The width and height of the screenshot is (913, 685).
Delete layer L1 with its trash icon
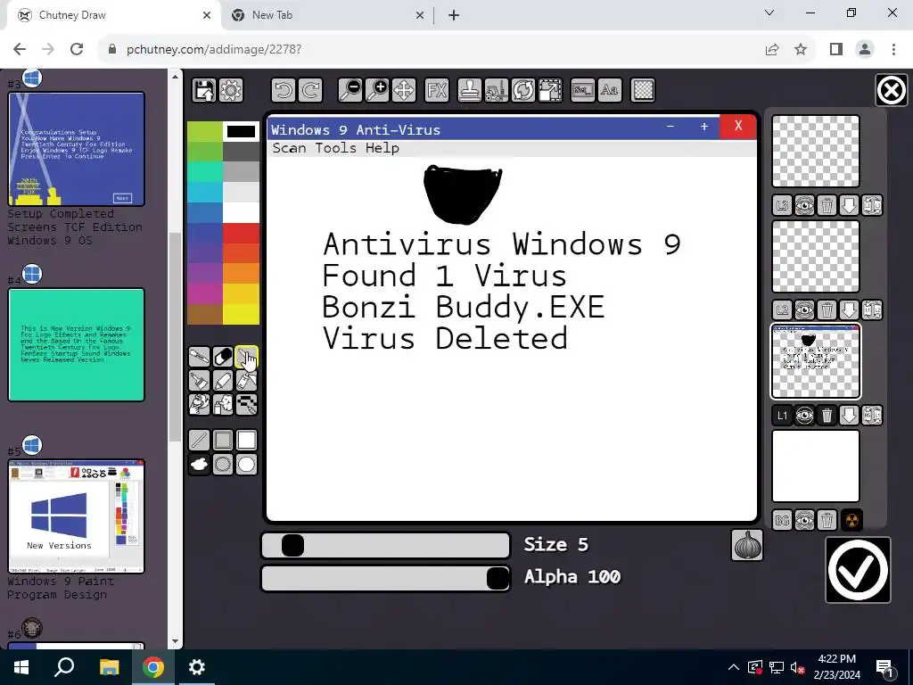pyautogui.click(x=827, y=416)
